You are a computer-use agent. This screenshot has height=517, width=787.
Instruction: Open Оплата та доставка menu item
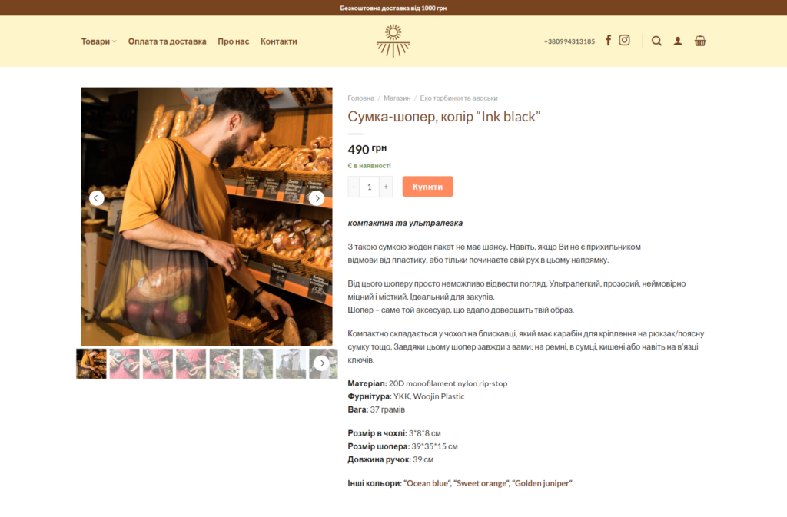pos(167,41)
